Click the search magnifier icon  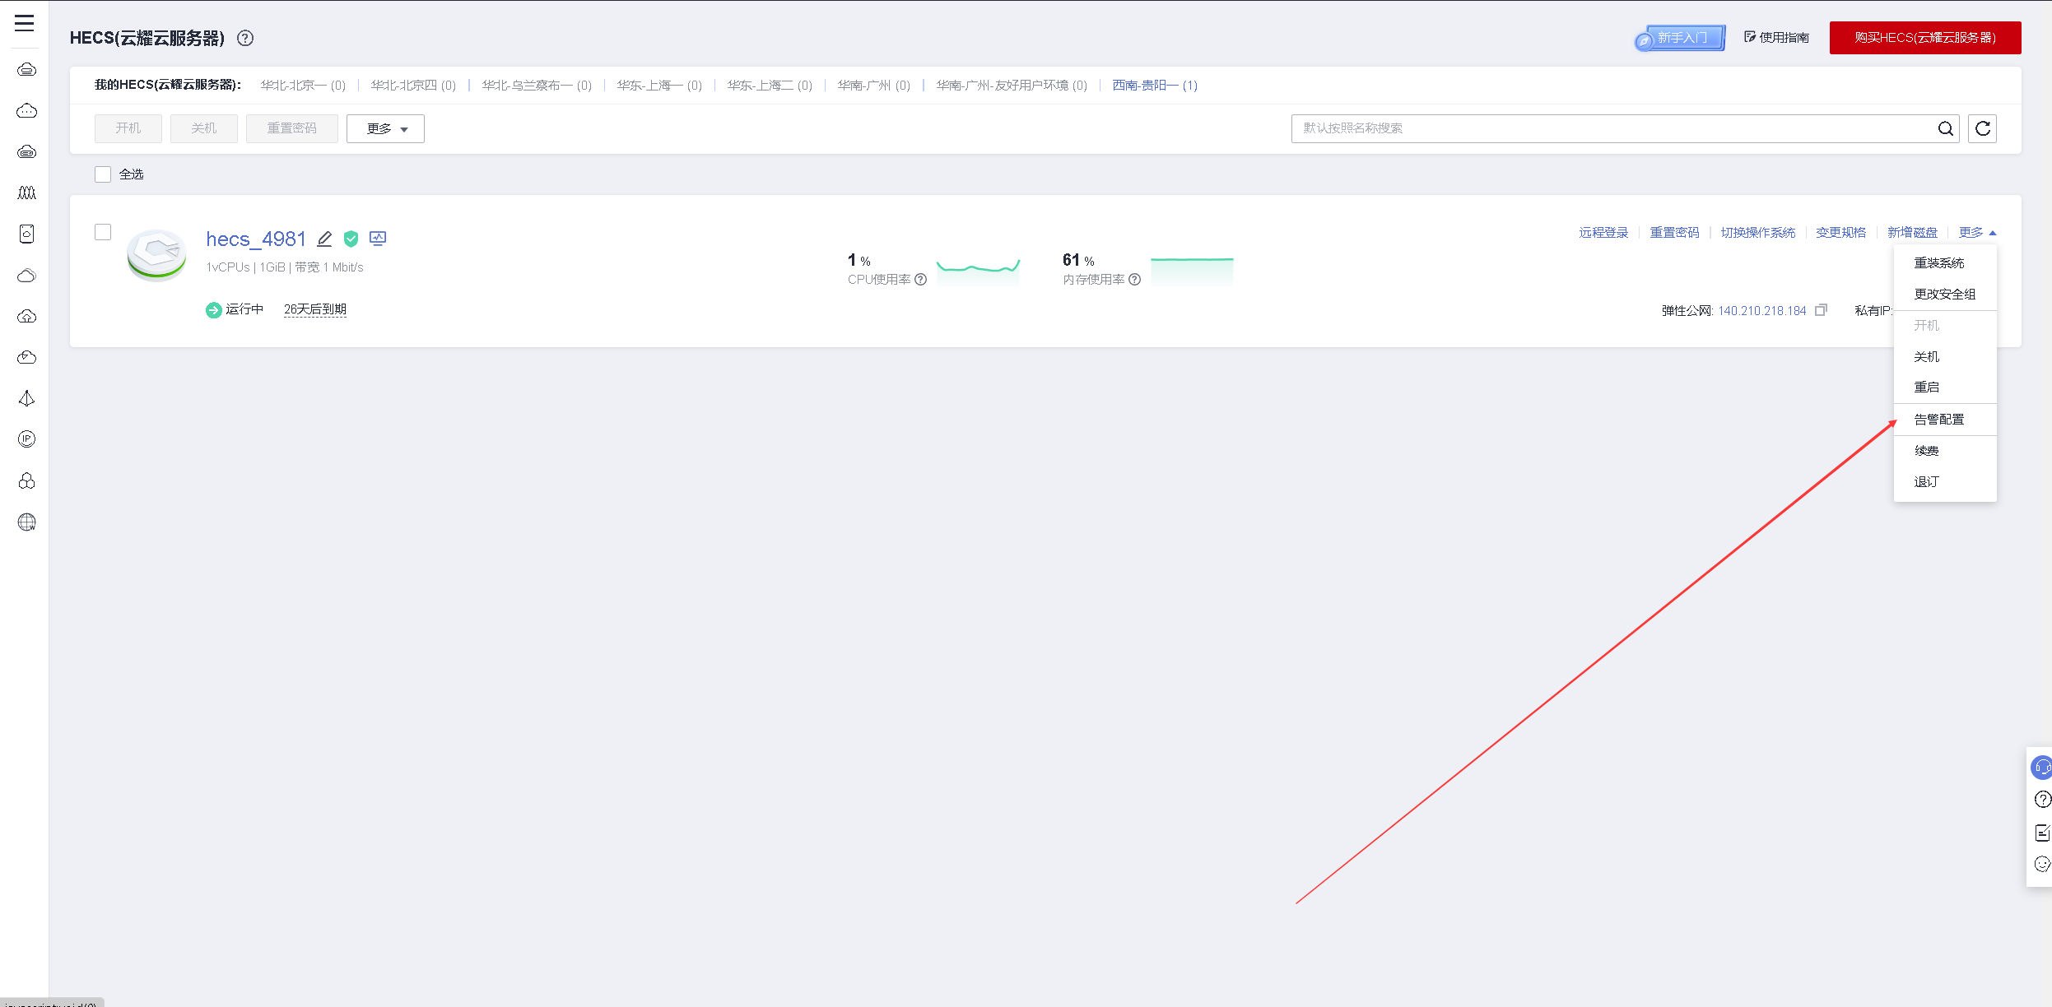pyautogui.click(x=1945, y=128)
